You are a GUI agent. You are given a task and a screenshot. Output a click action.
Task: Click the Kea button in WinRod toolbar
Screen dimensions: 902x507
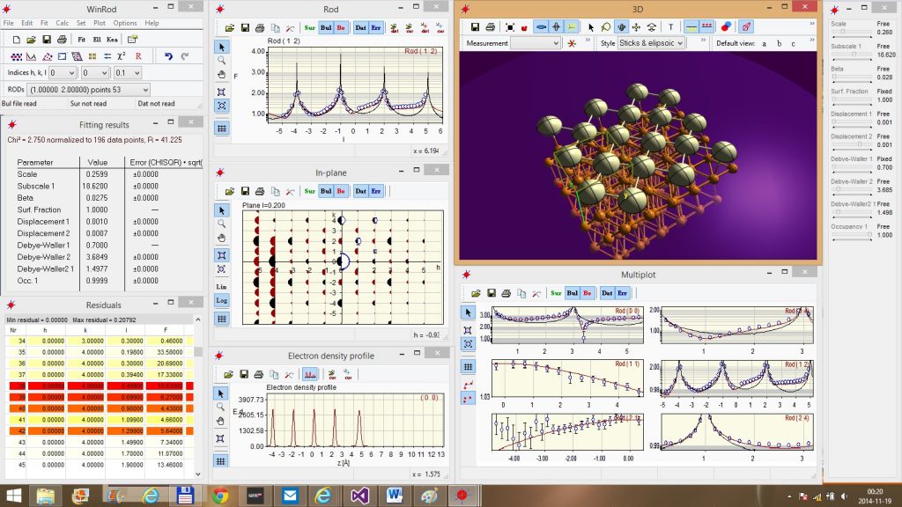point(112,40)
